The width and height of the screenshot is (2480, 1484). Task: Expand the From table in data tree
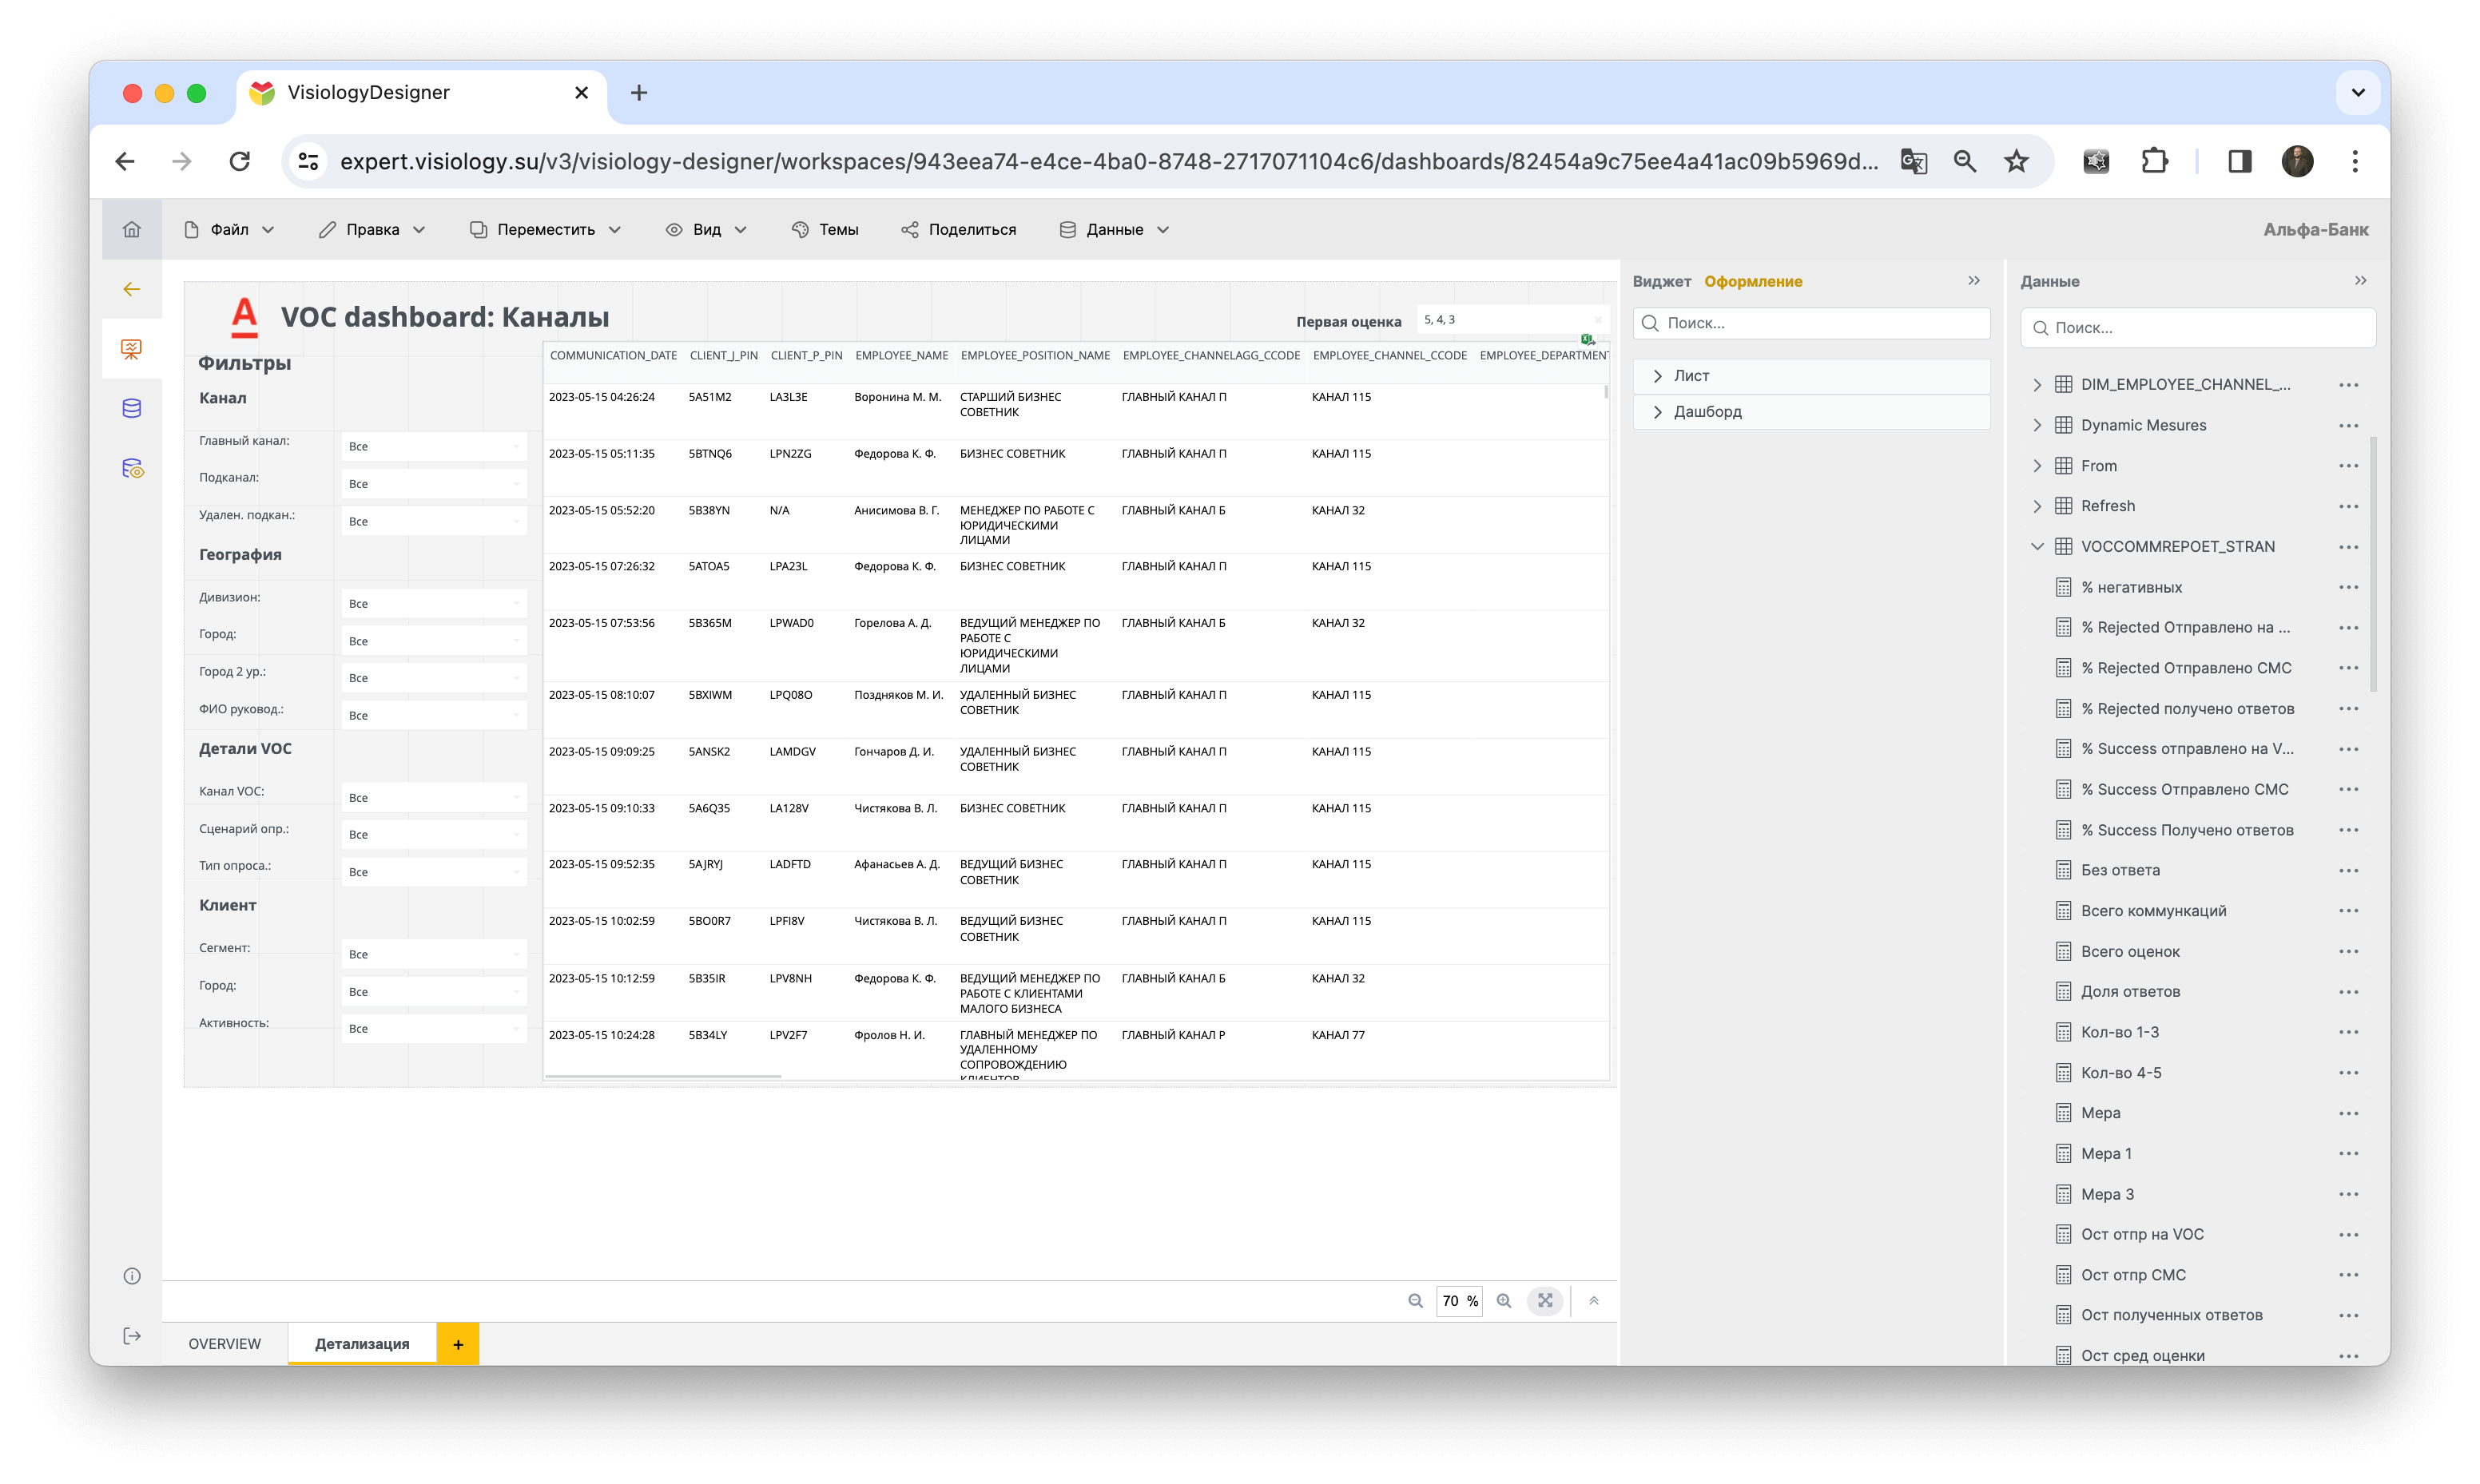point(2037,466)
